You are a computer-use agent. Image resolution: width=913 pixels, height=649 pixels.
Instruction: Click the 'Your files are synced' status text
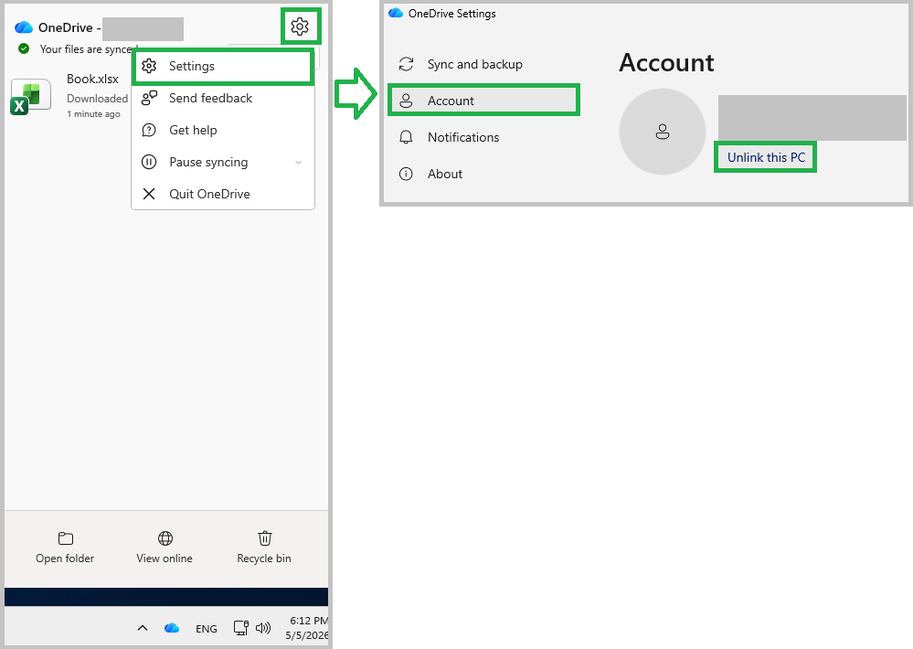tap(89, 49)
